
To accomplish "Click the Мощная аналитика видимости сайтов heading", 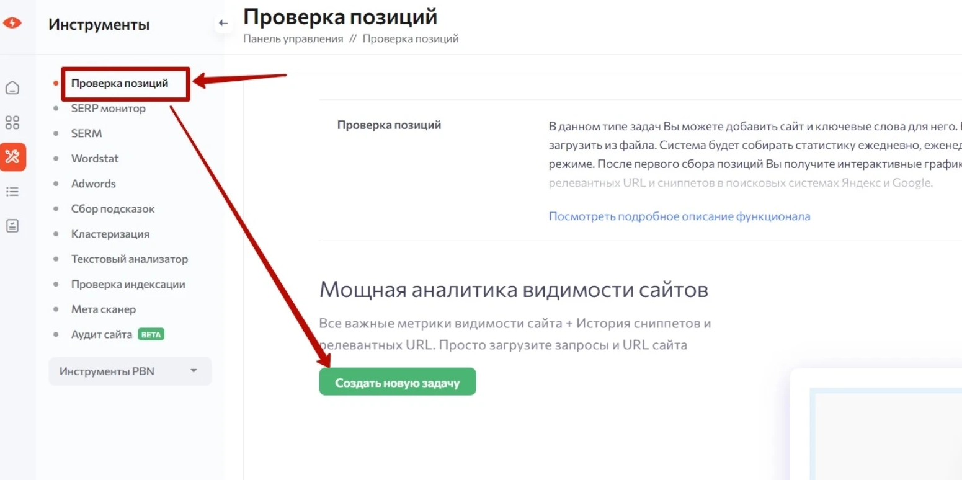I will [514, 290].
